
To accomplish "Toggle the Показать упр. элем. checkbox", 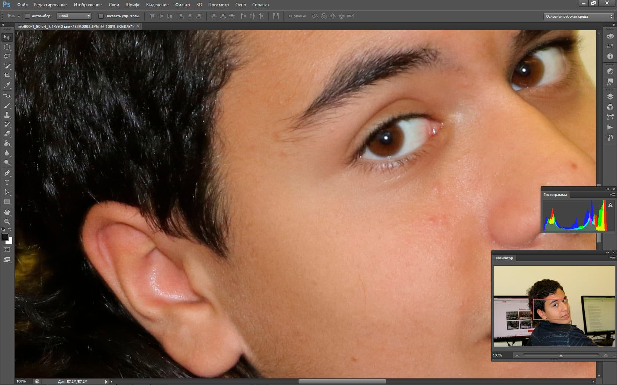I will pos(101,16).
